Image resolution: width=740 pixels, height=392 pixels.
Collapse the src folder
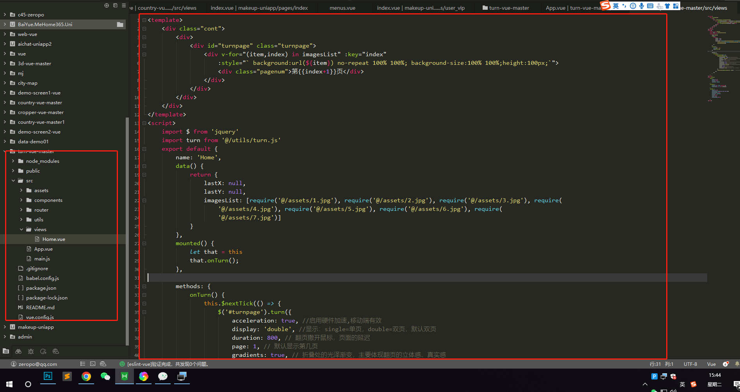tap(13, 180)
